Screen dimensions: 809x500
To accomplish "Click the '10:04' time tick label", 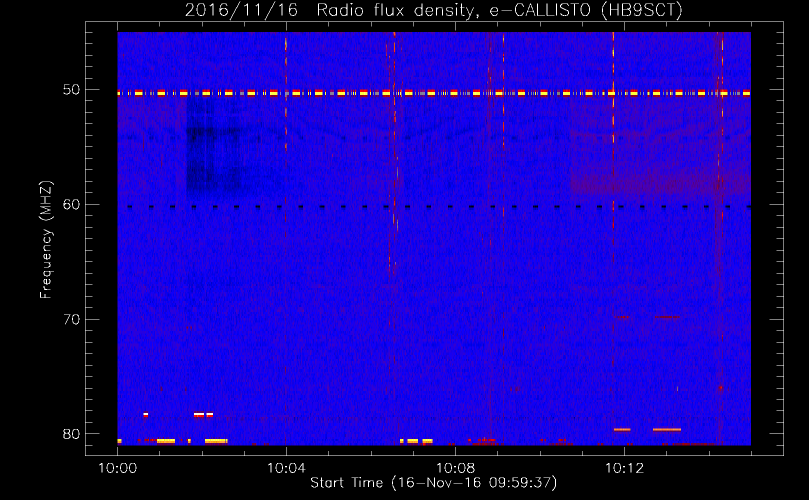I will [x=286, y=468].
